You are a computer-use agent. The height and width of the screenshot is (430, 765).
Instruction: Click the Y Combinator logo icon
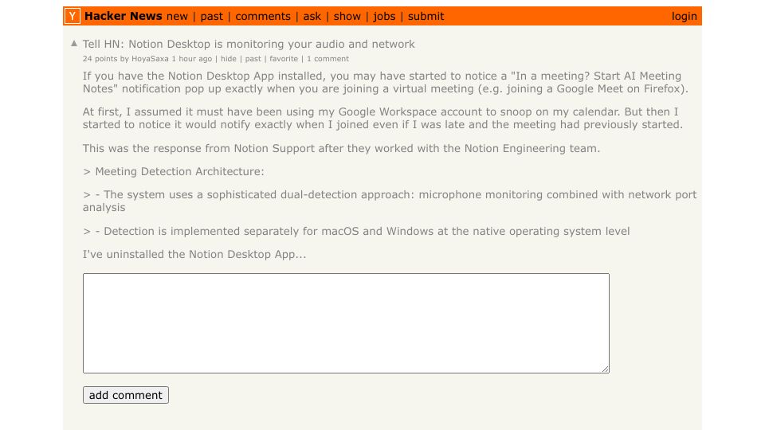[73, 16]
